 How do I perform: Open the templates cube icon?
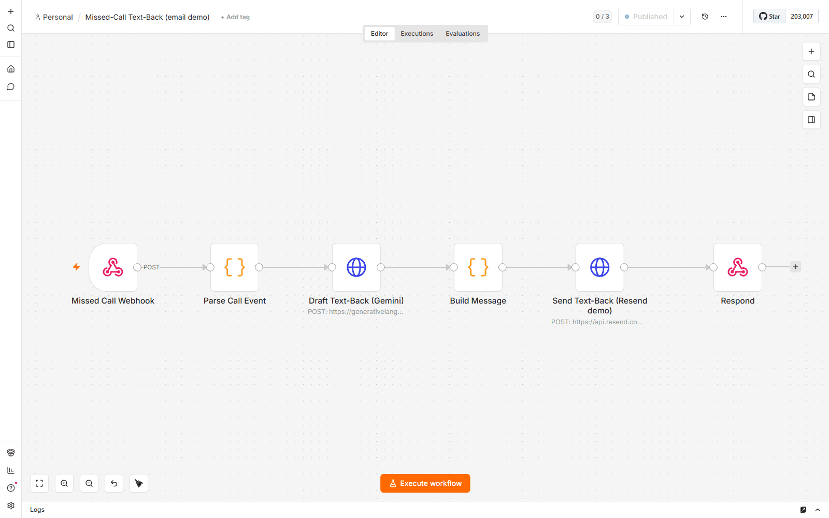coord(11,453)
